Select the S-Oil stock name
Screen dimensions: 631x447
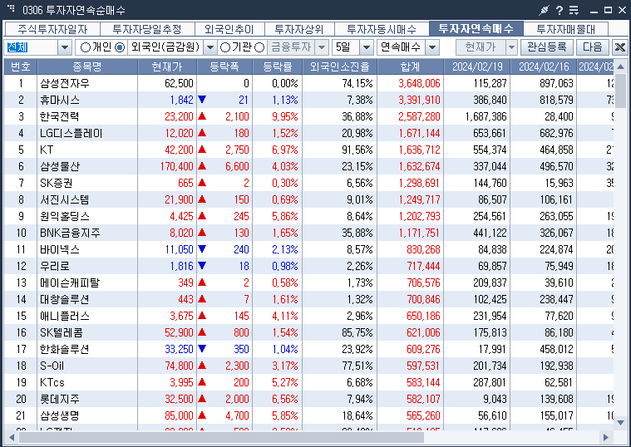point(52,366)
